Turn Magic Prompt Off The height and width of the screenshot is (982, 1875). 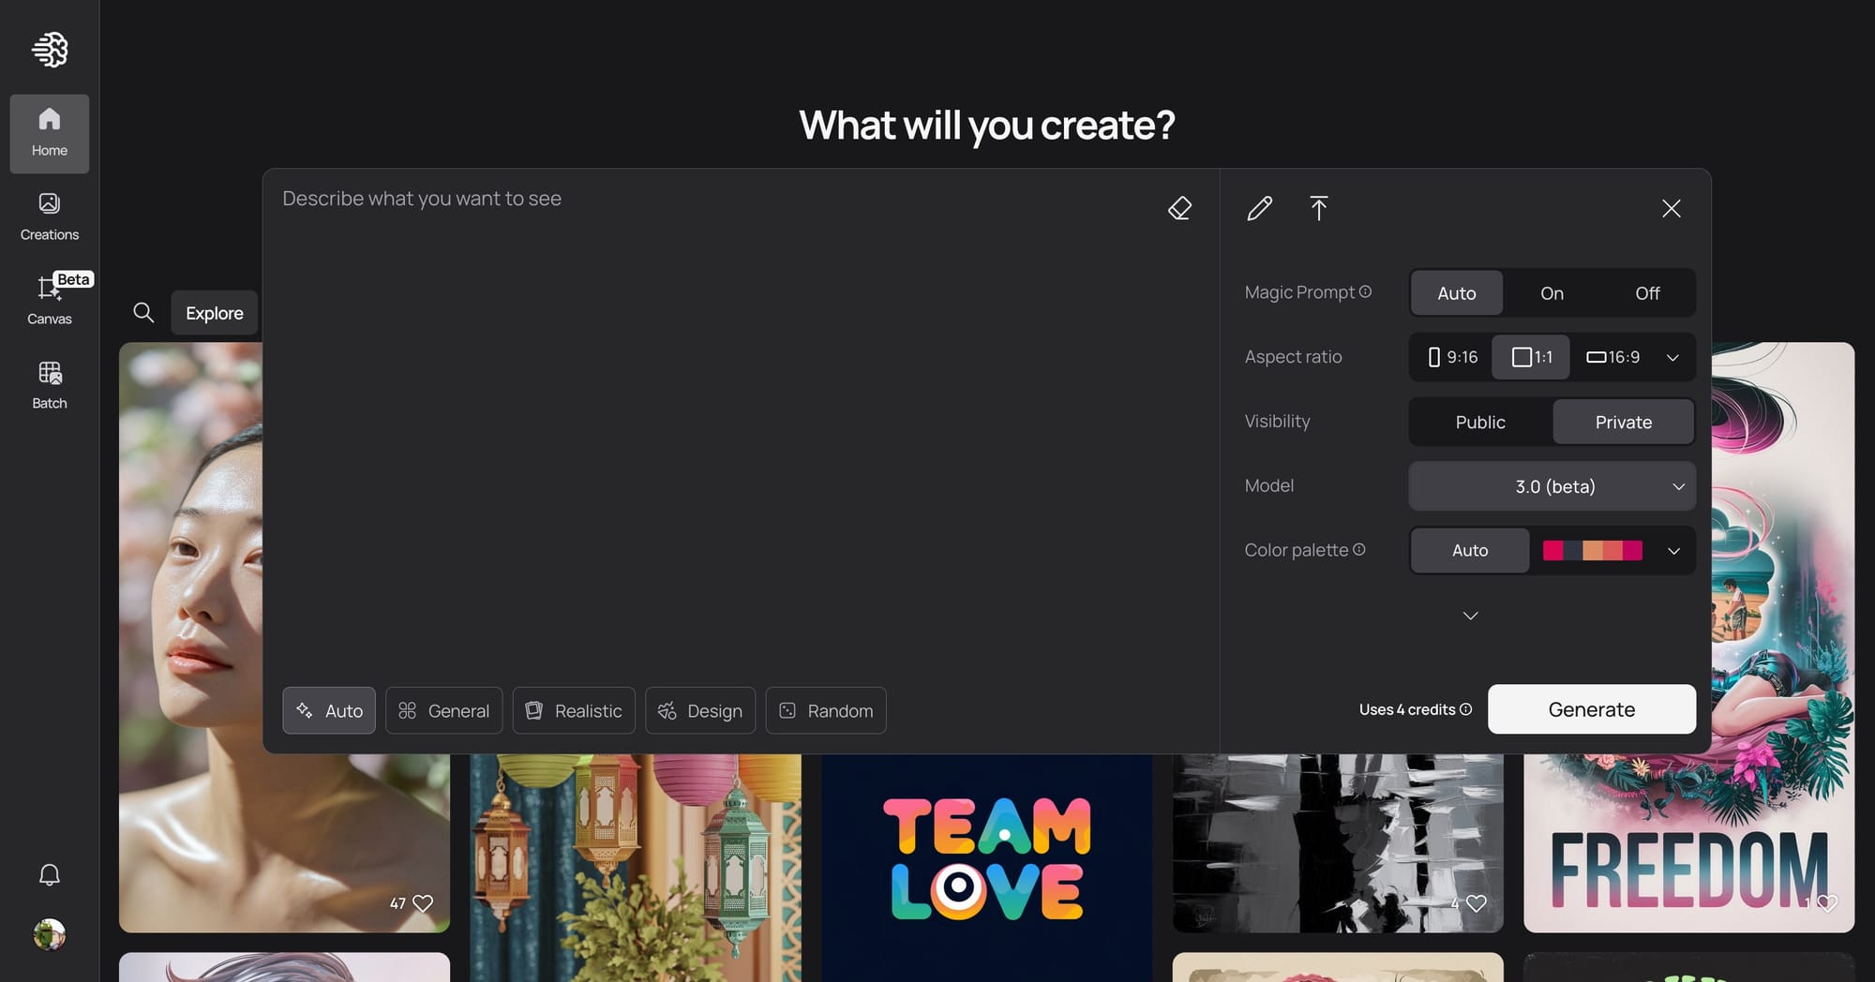point(1647,293)
